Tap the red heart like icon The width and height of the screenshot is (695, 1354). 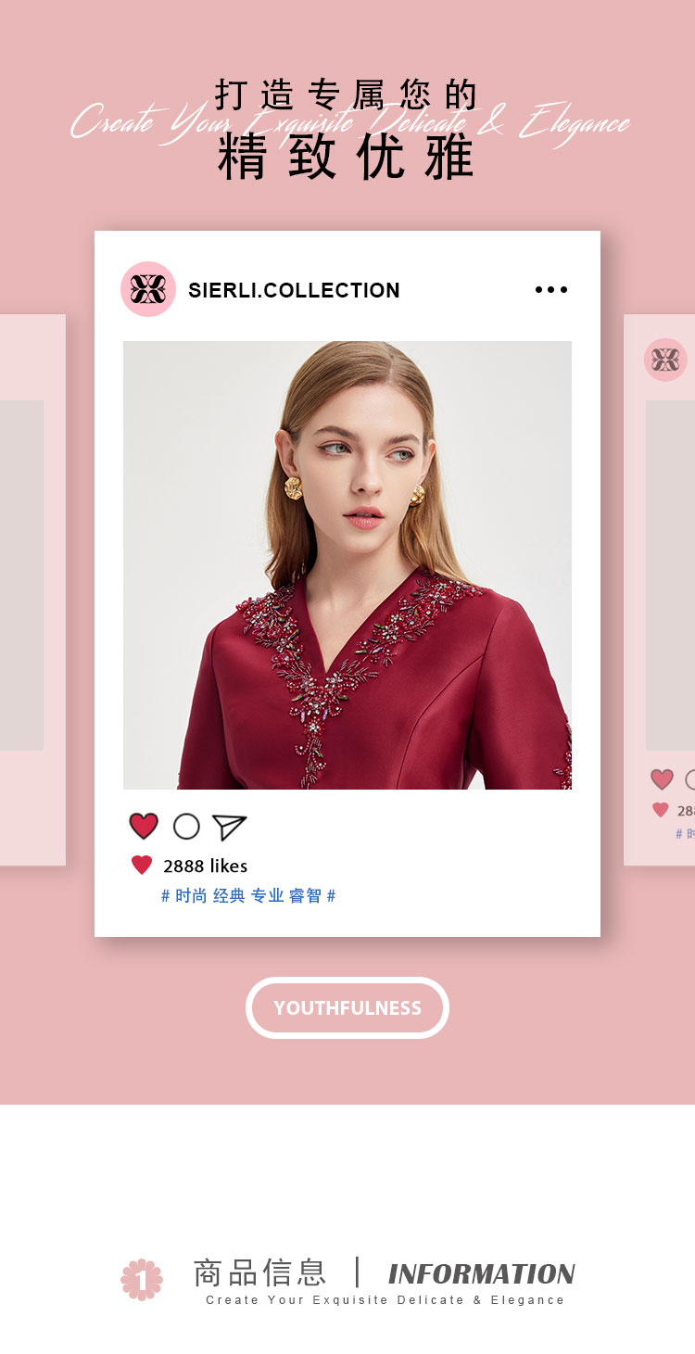[144, 826]
